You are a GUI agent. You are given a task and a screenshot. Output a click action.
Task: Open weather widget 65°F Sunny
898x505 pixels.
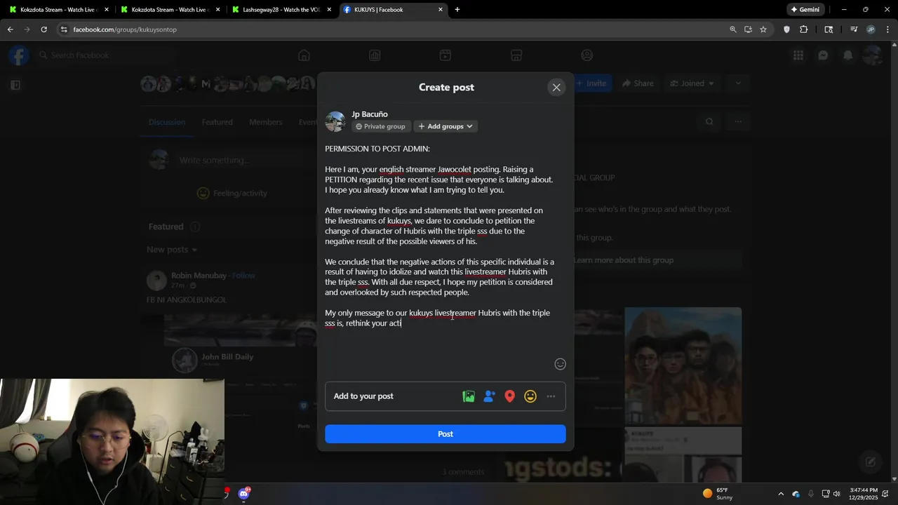(718, 494)
